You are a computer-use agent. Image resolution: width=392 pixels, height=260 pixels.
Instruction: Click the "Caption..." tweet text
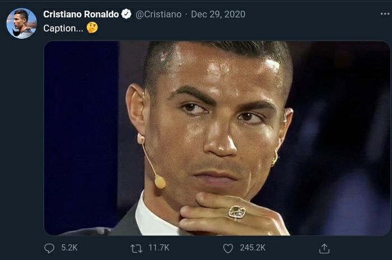tap(63, 27)
